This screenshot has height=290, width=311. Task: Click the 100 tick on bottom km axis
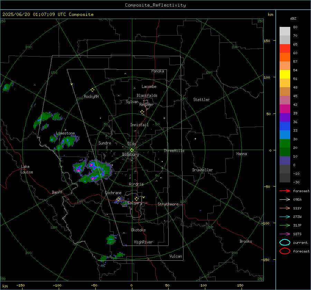[x=204, y=285]
